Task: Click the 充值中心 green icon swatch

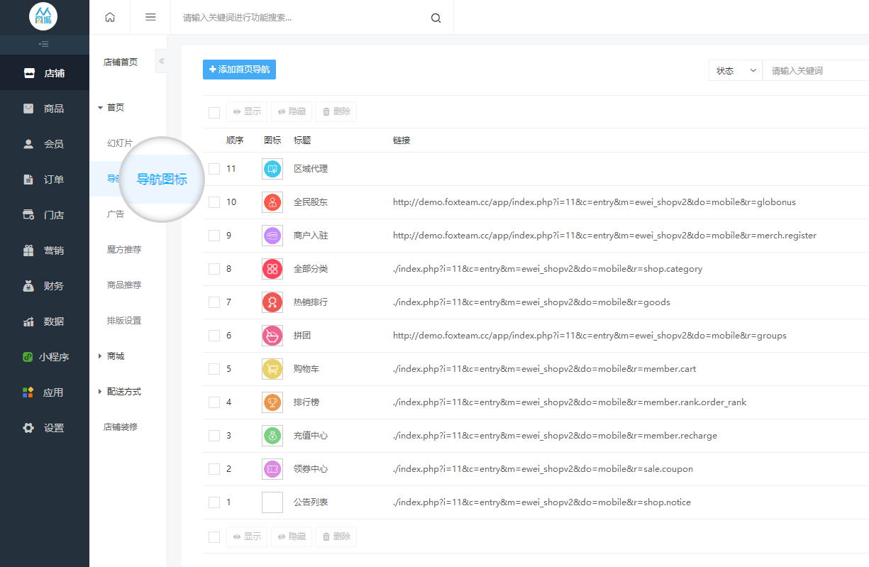Action: 272,436
